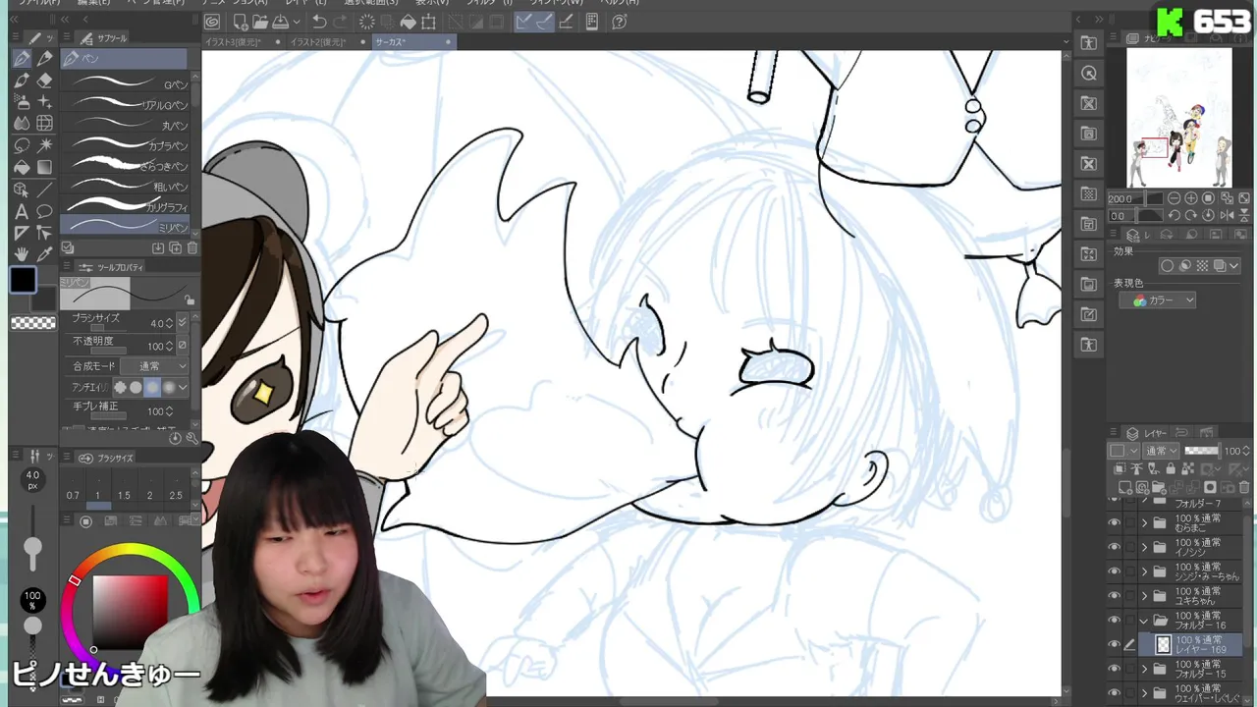Click the Redo arrow in command bar

click(340, 22)
